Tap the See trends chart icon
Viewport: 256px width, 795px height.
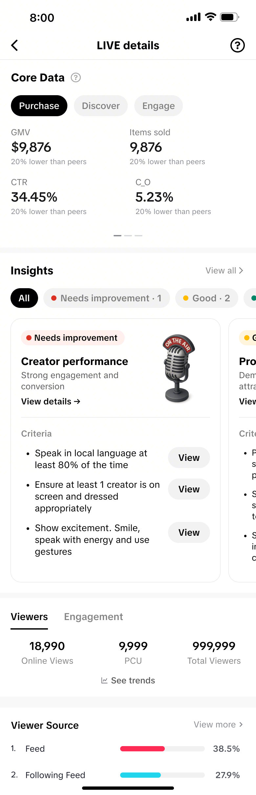[x=104, y=680]
